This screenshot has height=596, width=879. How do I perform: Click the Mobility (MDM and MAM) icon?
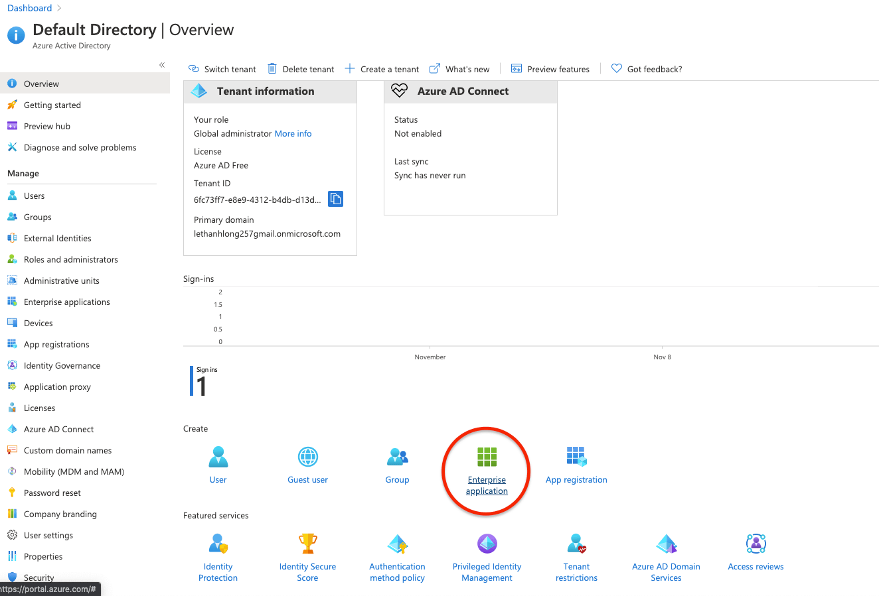point(12,471)
